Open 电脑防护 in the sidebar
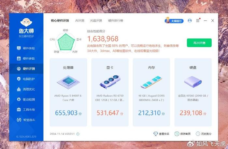228x149 pixels. (x=26, y=79)
